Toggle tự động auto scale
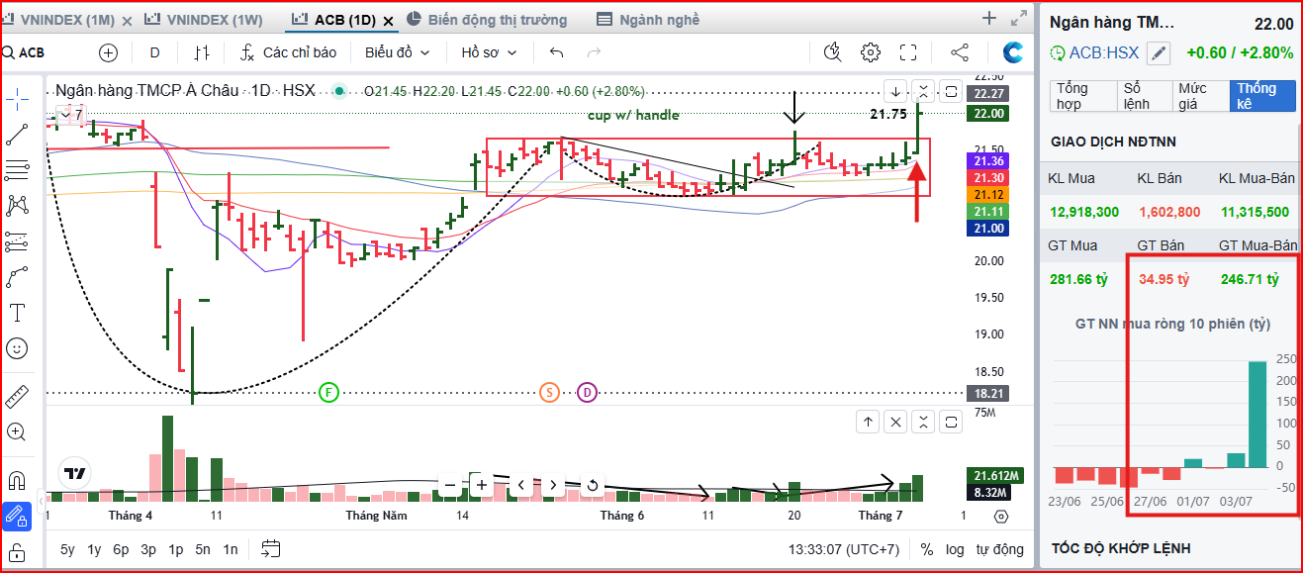The width and height of the screenshot is (1303, 573). point(999,549)
